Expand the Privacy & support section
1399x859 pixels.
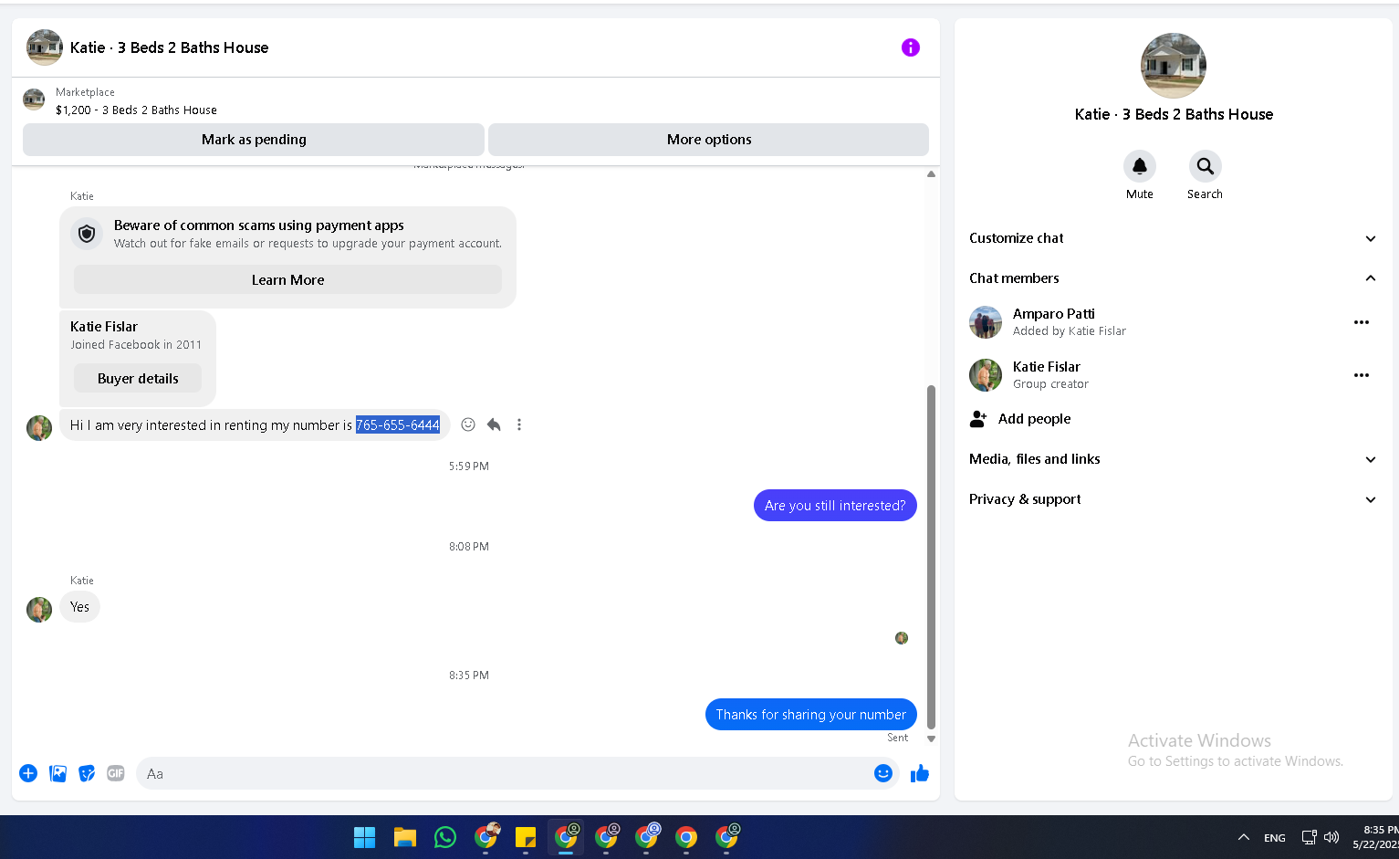[1174, 499]
